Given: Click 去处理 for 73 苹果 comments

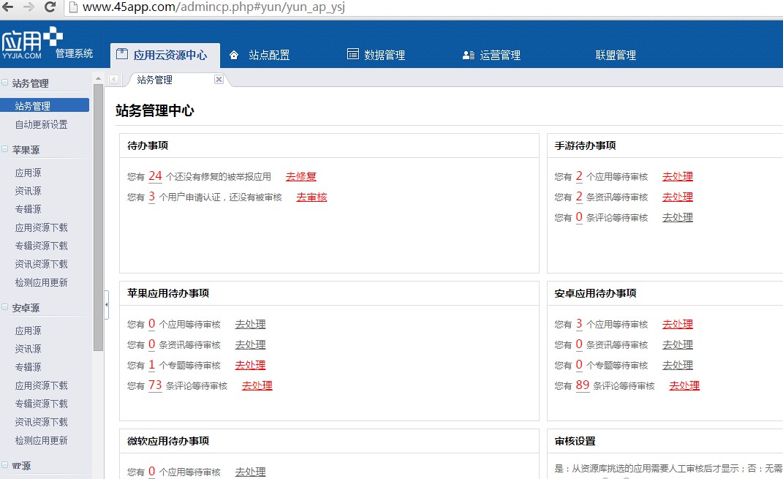Looking at the screenshot, I should pyautogui.click(x=257, y=385).
